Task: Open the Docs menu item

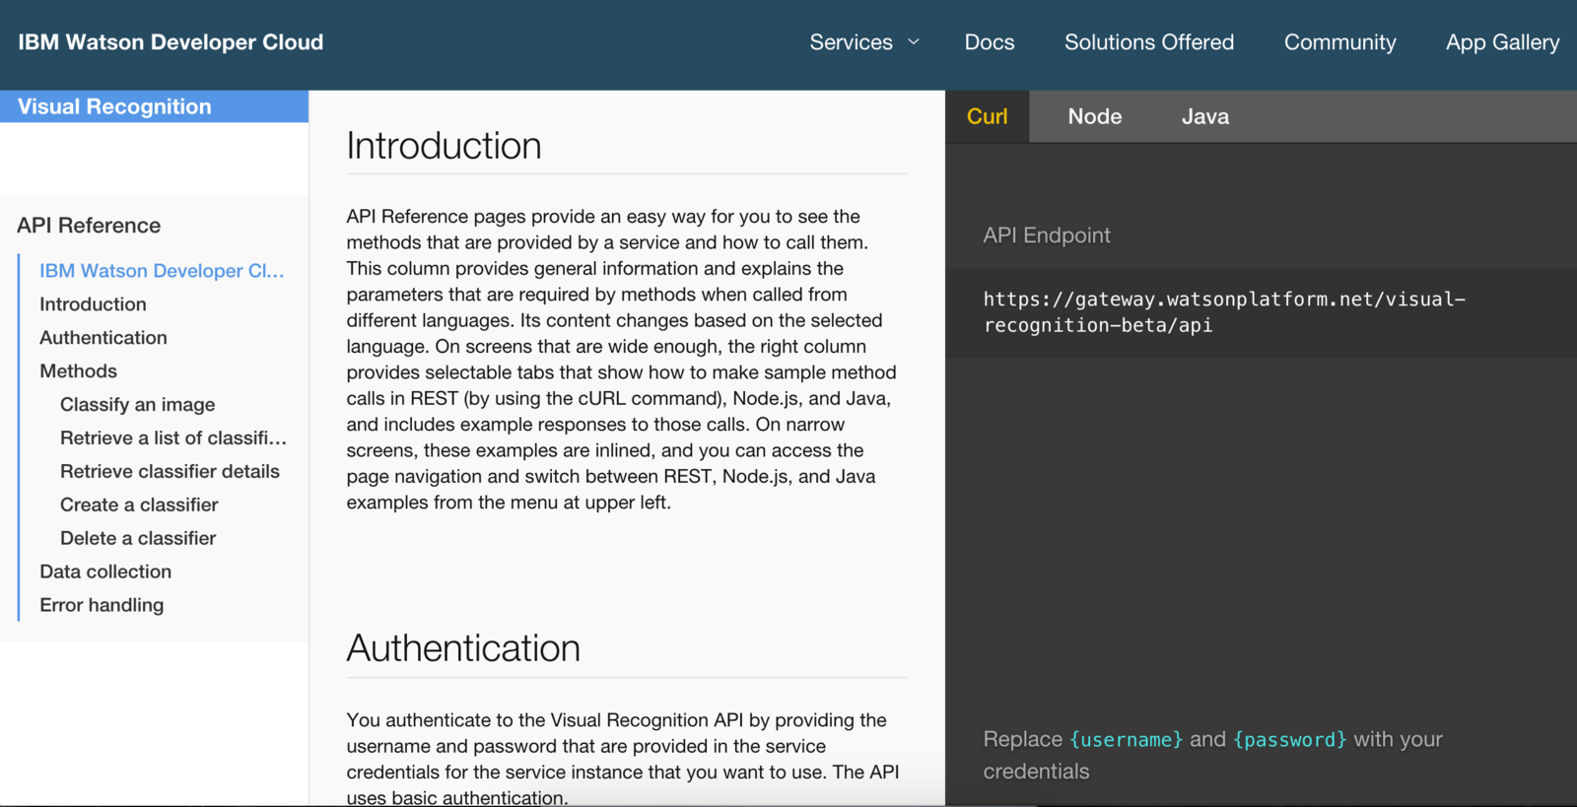Action: click(x=990, y=42)
